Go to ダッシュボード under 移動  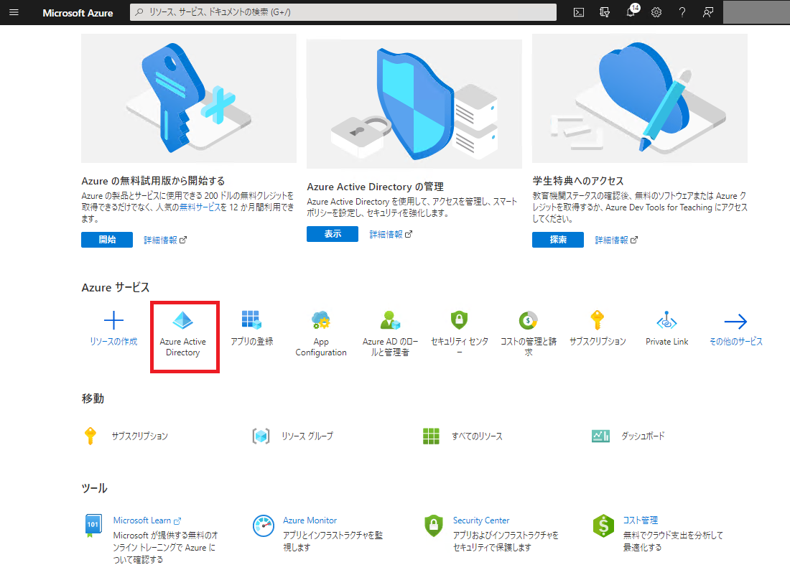click(x=643, y=436)
